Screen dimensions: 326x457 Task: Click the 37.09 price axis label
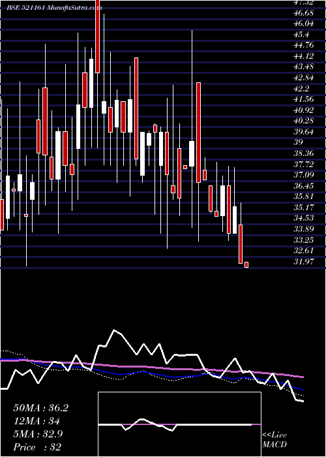coord(304,175)
